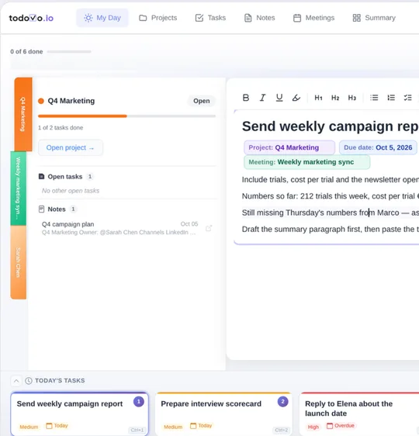The image size is (419, 436).
Task: Click the line starting 'Include trials, cost per trial'
Action: [331, 180]
